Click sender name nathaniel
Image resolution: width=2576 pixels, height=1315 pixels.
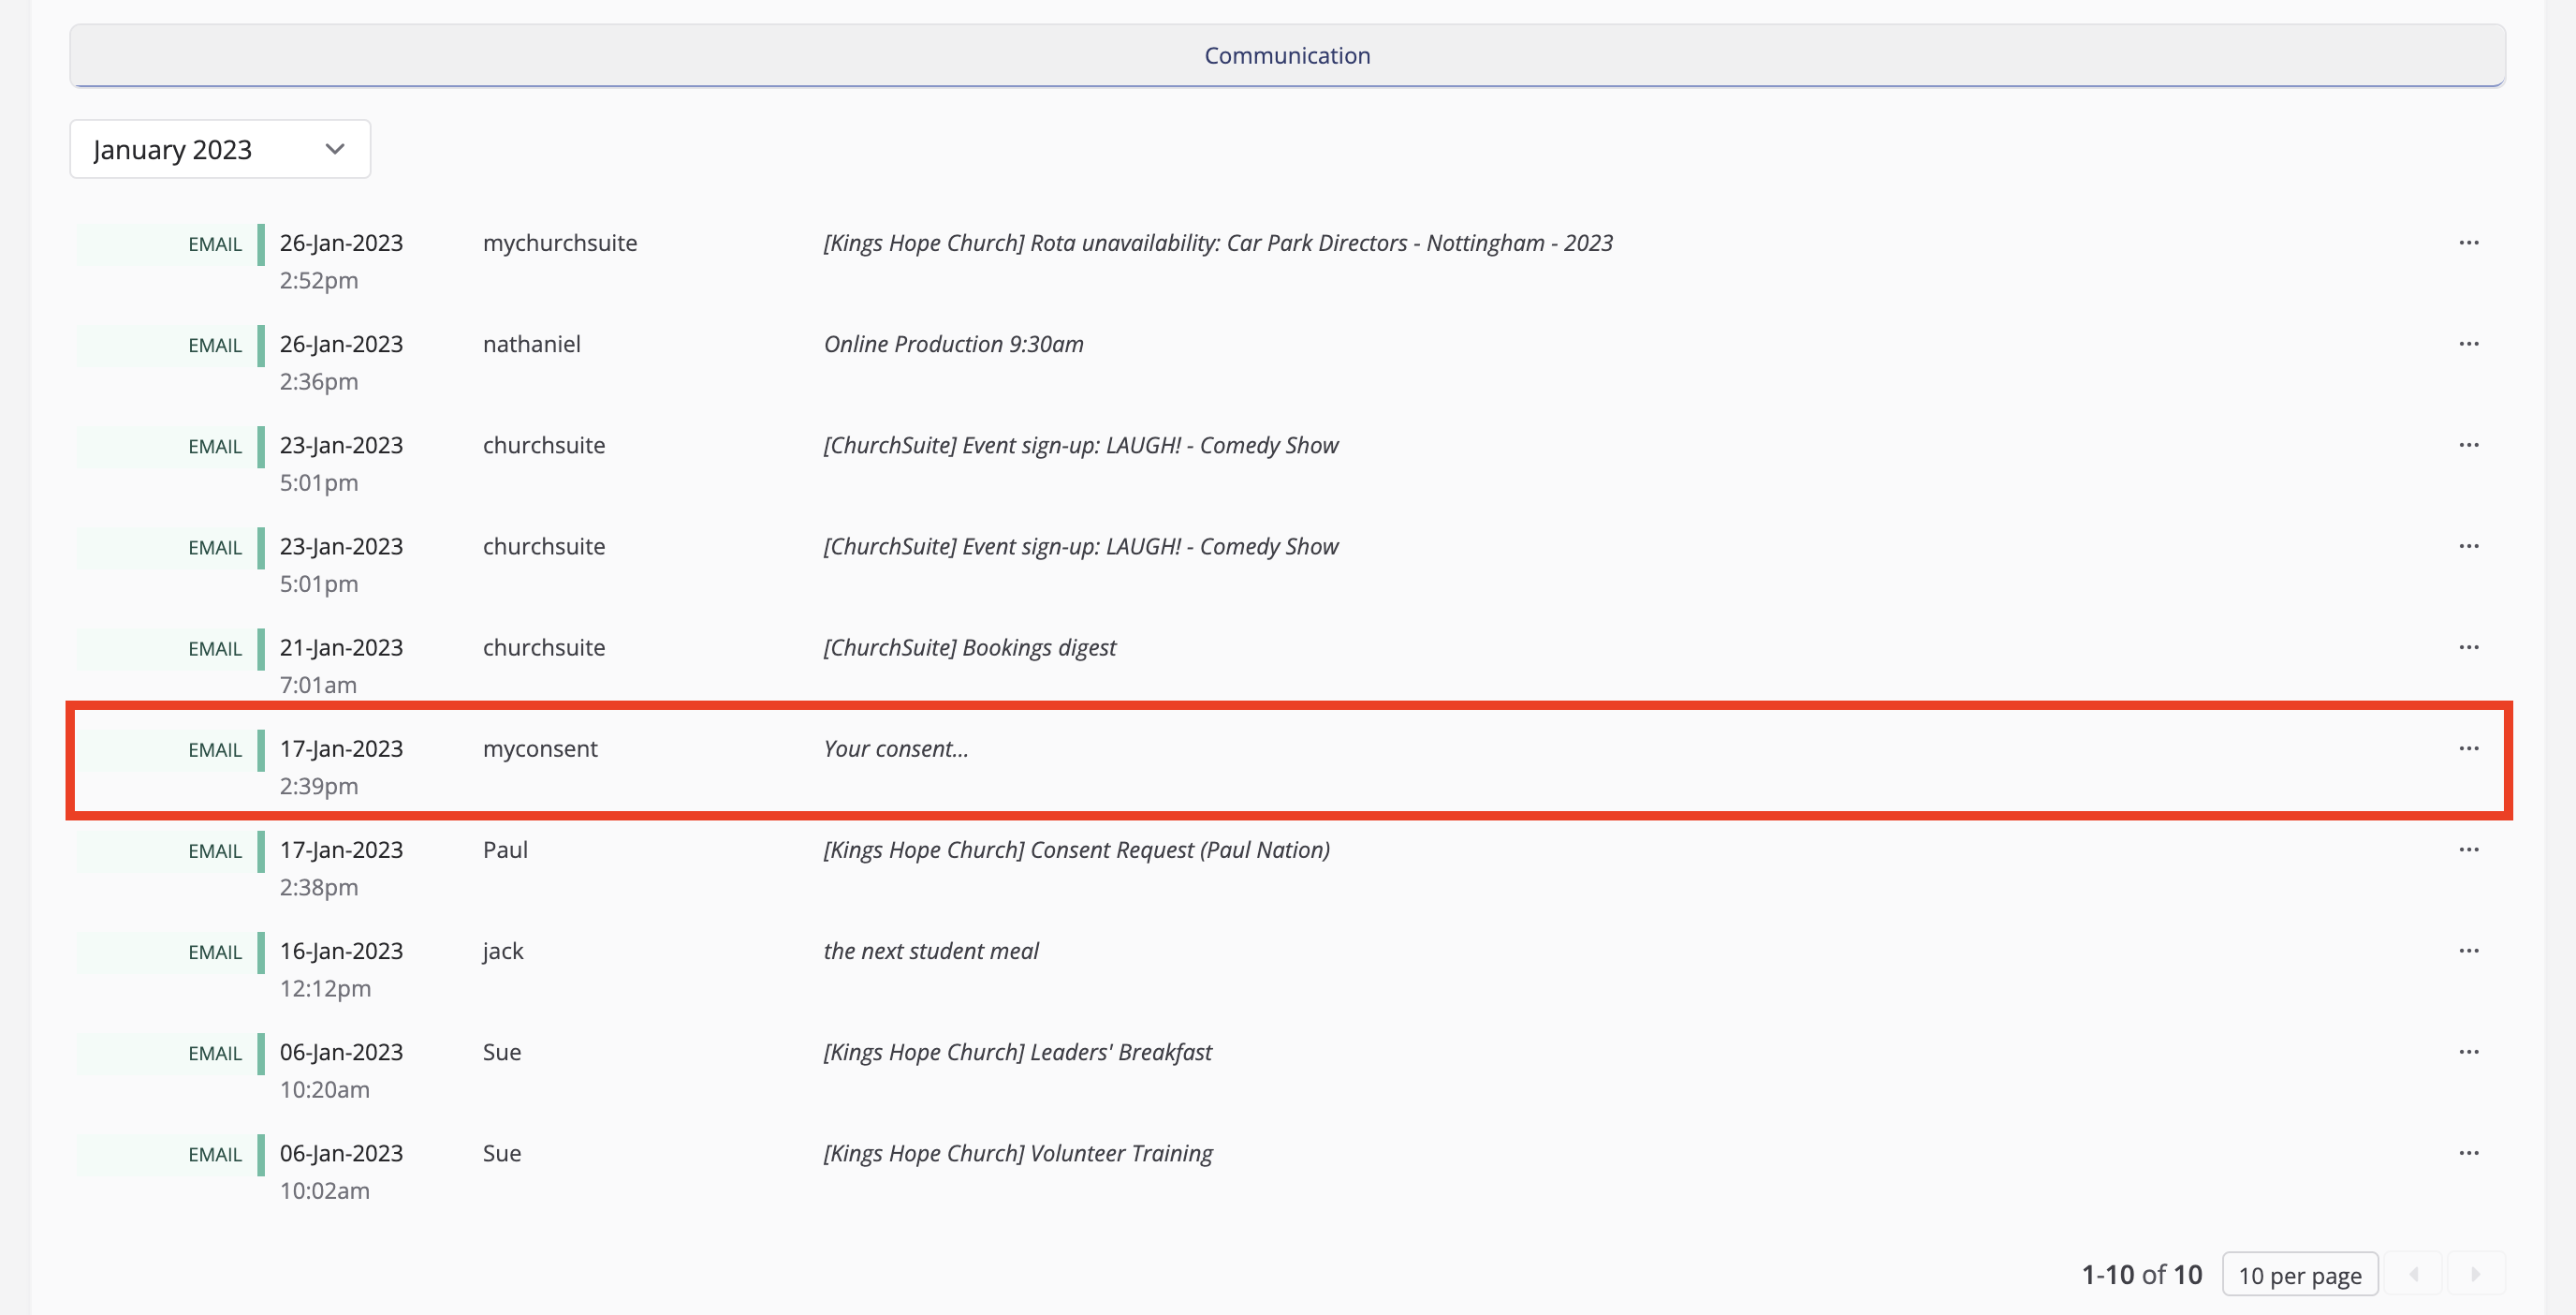pos(532,345)
